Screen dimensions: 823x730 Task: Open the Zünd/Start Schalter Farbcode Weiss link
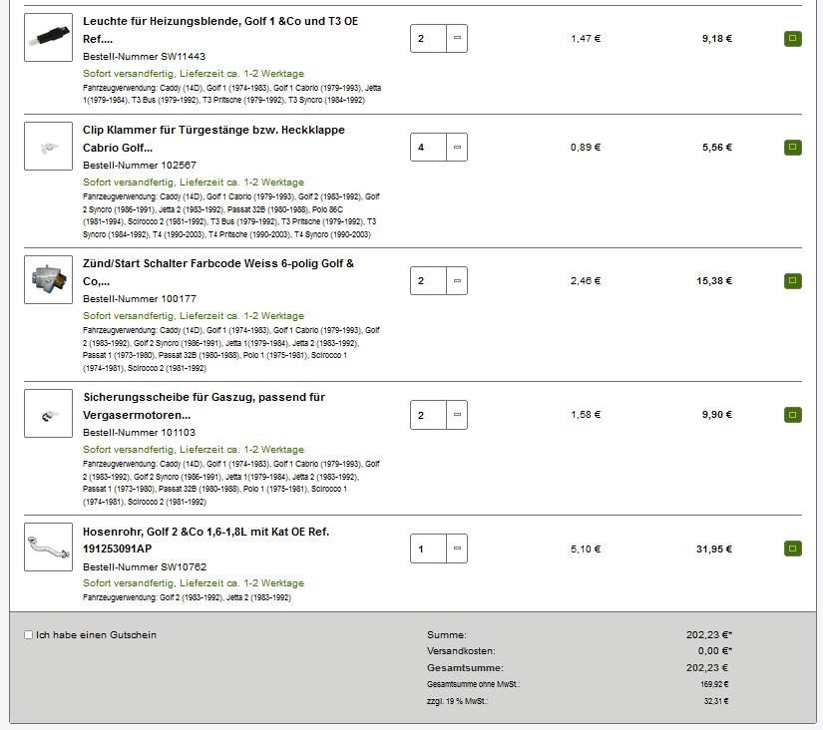point(217,271)
